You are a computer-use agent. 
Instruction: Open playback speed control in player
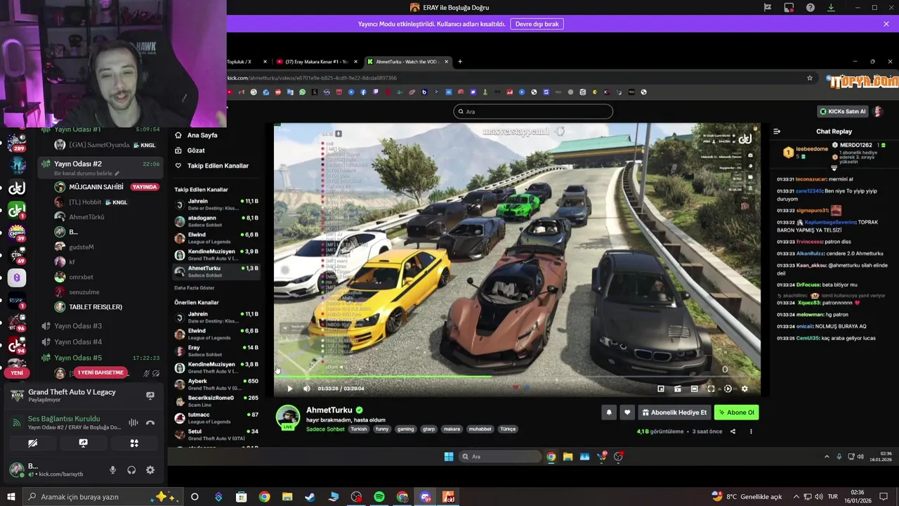click(728, 389)
